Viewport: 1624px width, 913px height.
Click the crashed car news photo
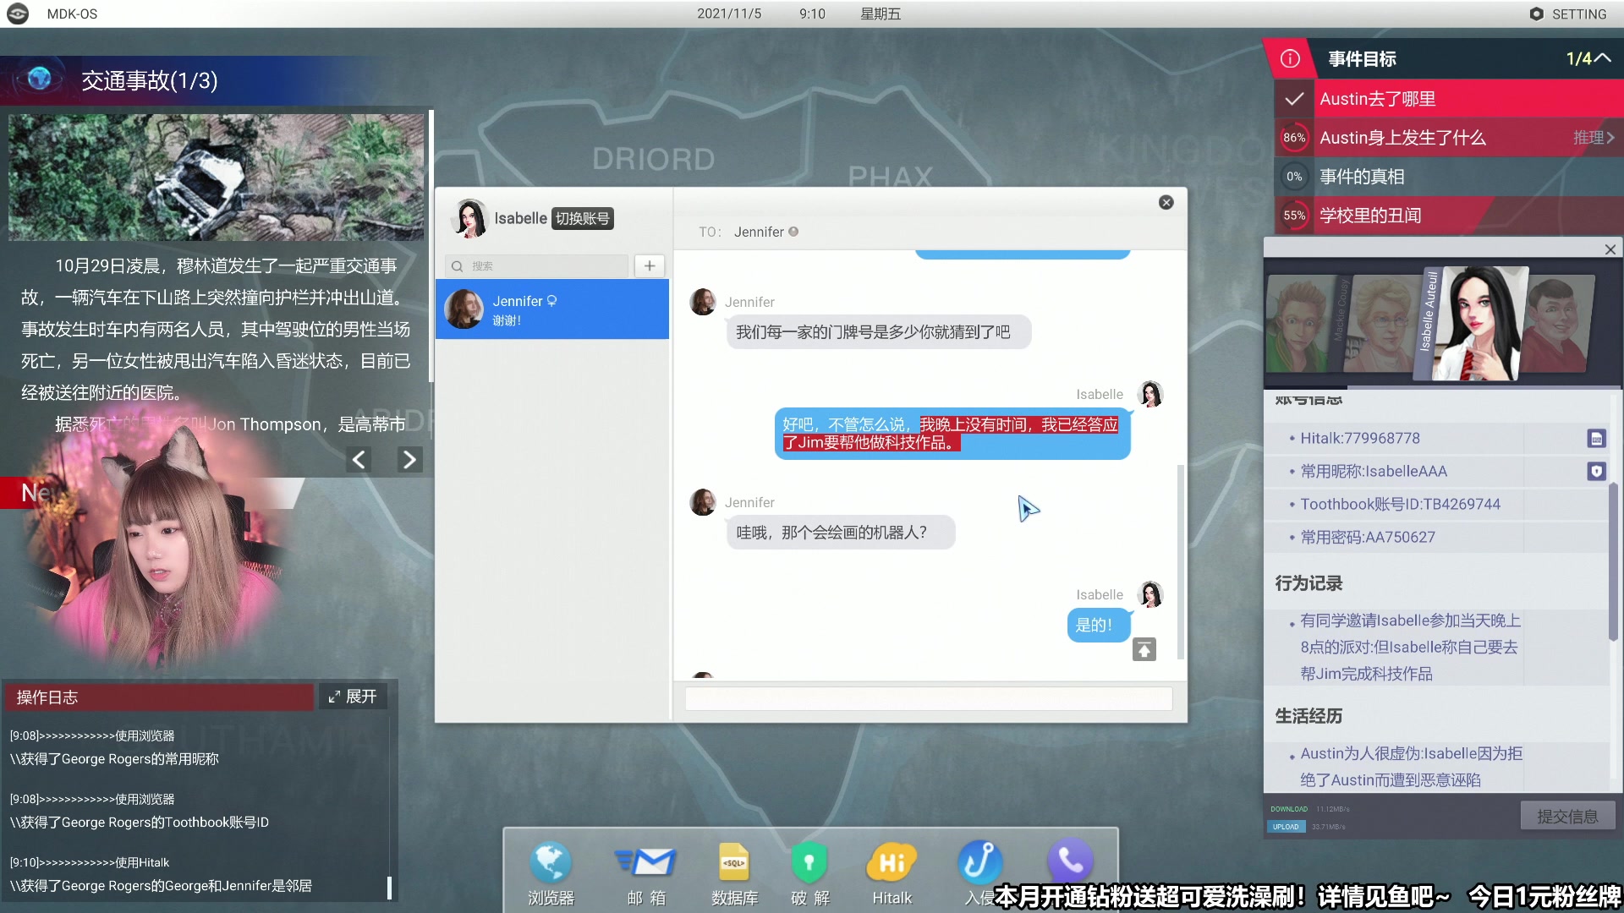pyautogui.click(x=216, y=177)
